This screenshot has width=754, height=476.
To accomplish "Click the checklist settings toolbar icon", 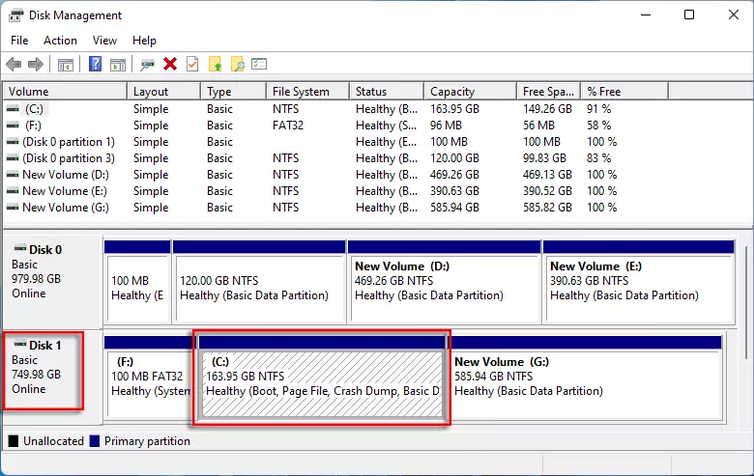I will (x=259, y=65).
